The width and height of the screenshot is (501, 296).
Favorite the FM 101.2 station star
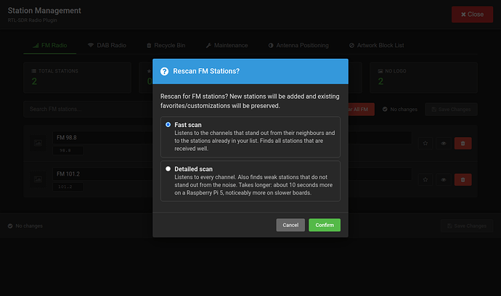pos(425,180)
